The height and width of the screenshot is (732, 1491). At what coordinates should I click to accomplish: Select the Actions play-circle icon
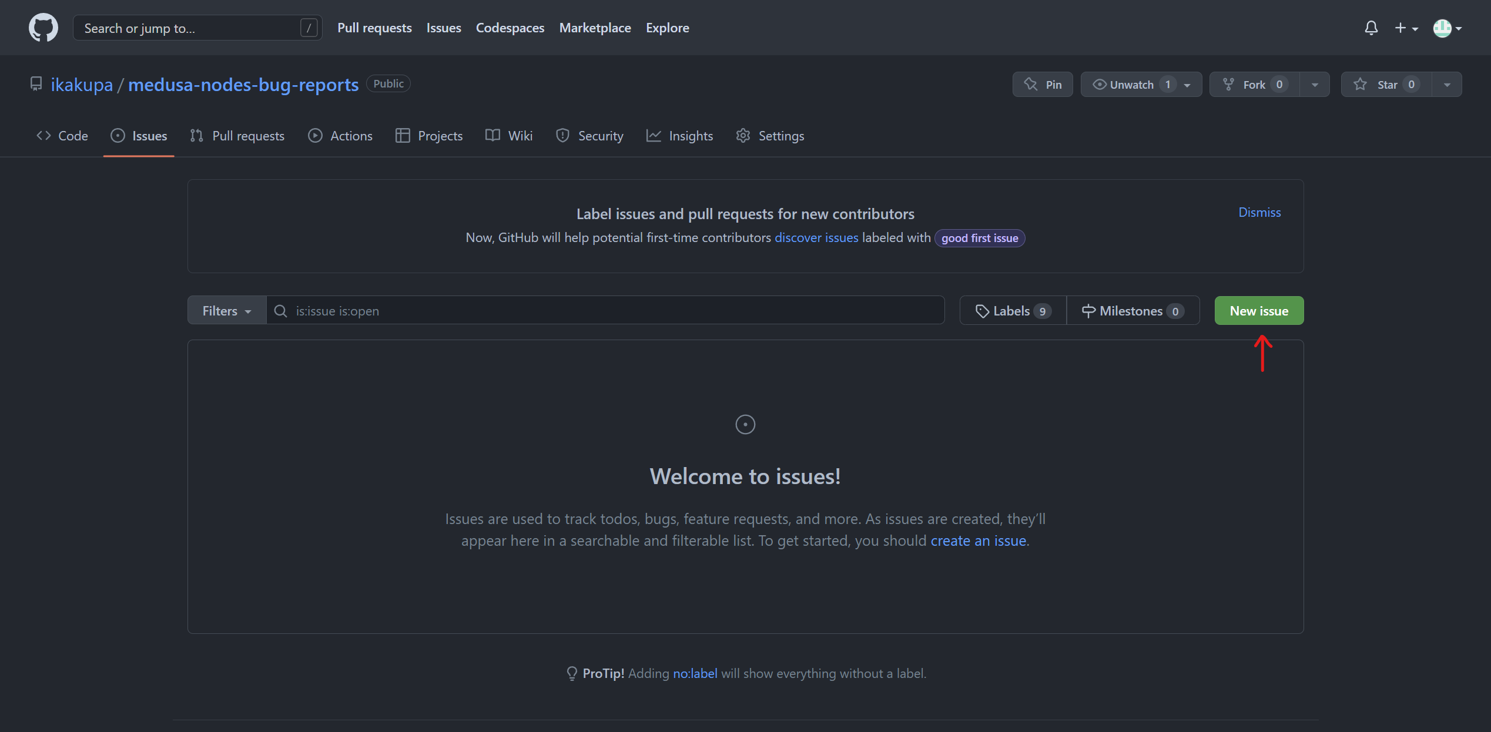pos(316,136)
